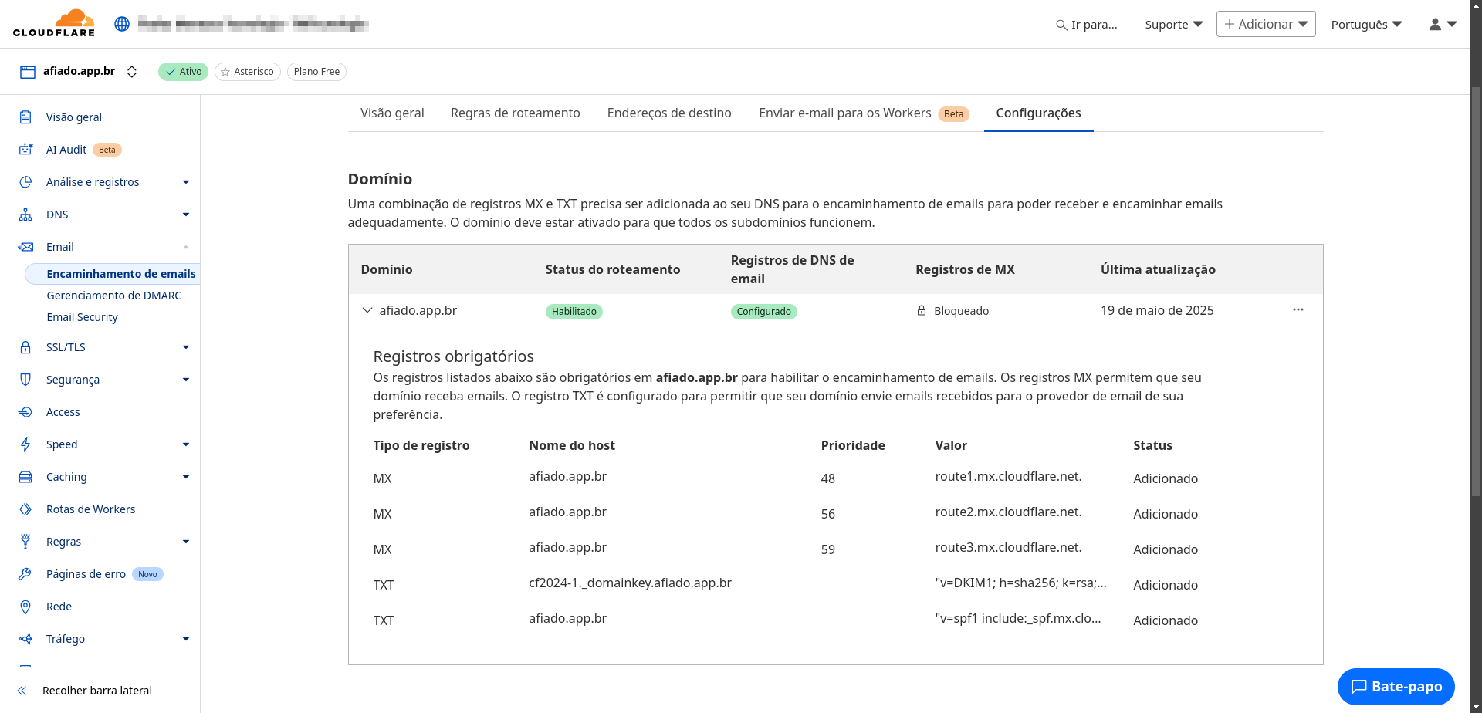Click the Habilitado status badge

574,312
